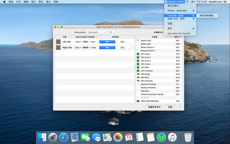Open the Music app in the Dock
Image resolution: width=230 pixels, height=144 pixels.
click(x=172, y=137)
